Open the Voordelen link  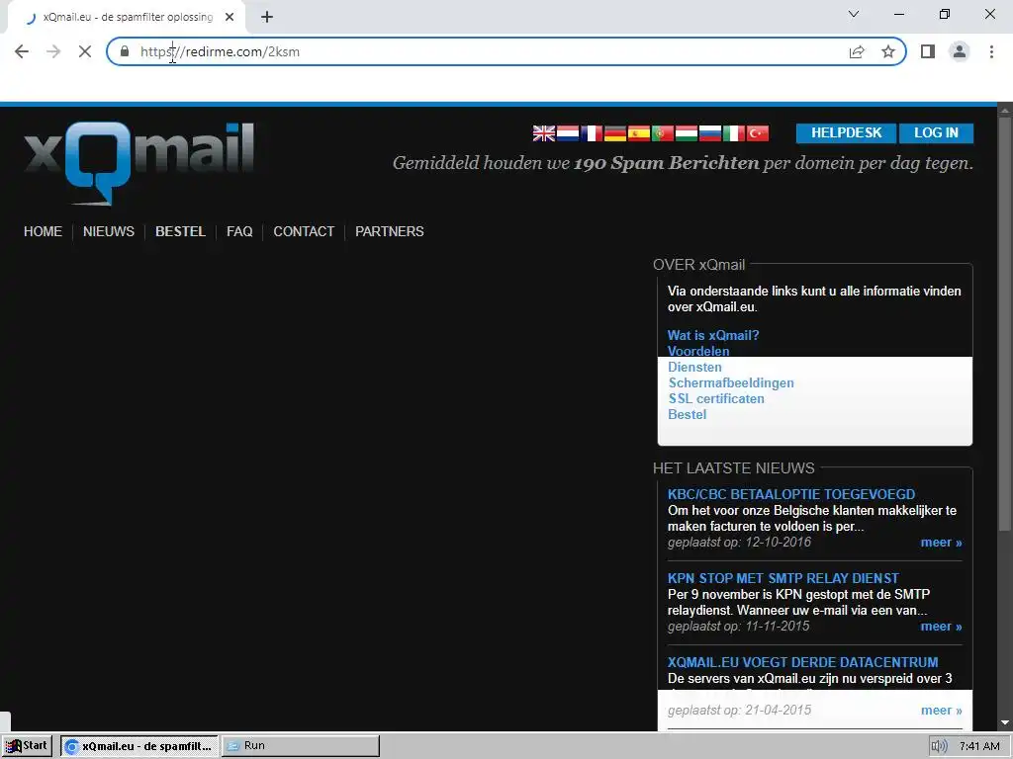click(x=698, y=351)
